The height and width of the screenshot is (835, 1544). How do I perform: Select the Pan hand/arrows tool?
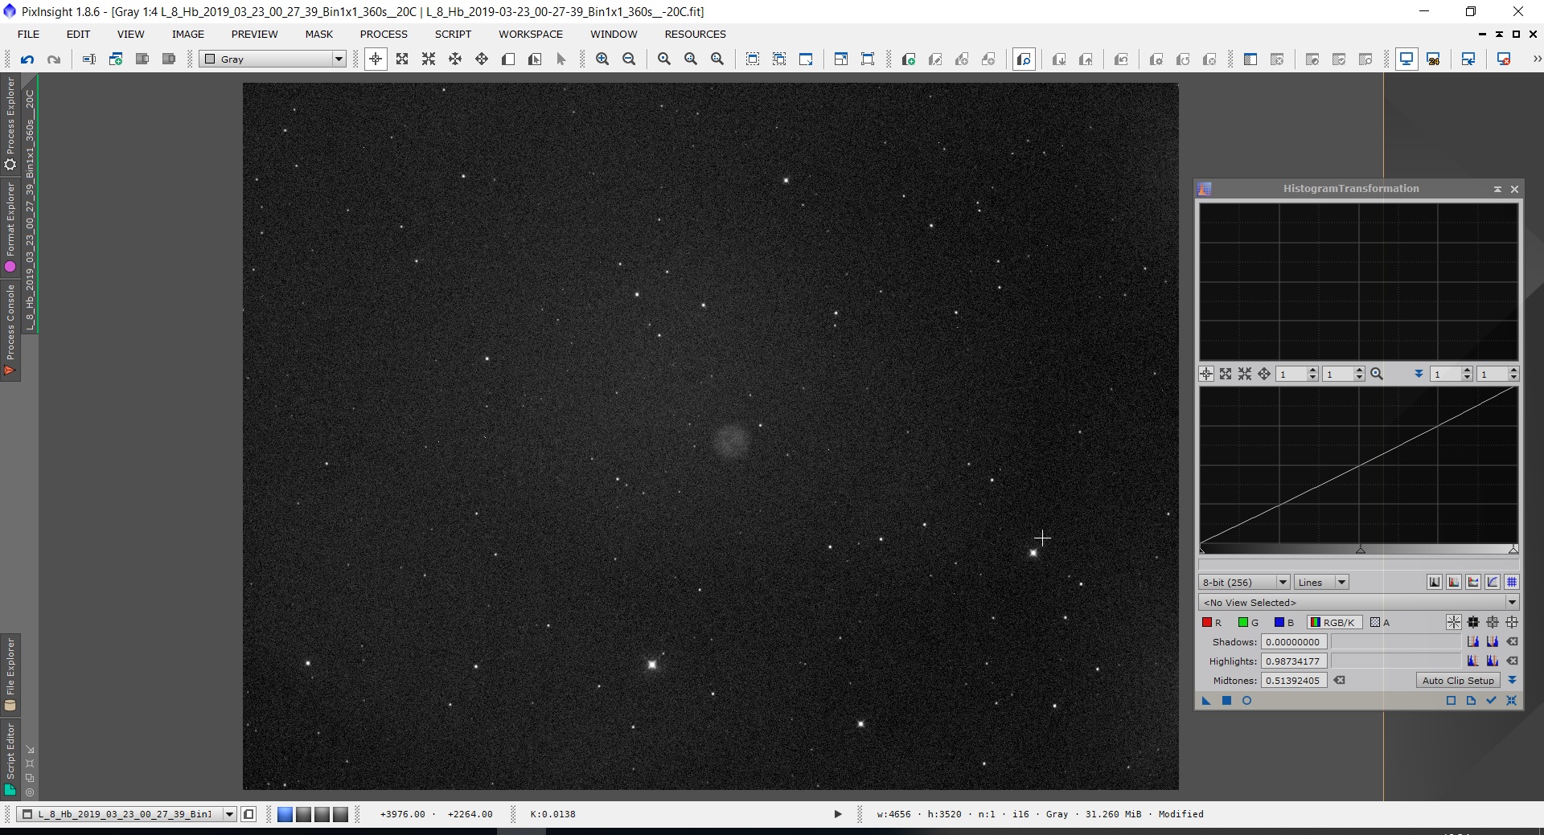[482, 59]
